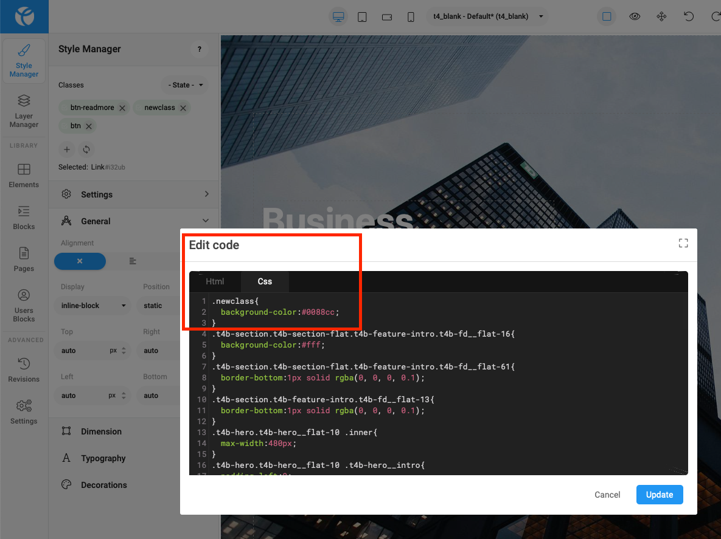Expand the Decorations section

click(104, 485)
